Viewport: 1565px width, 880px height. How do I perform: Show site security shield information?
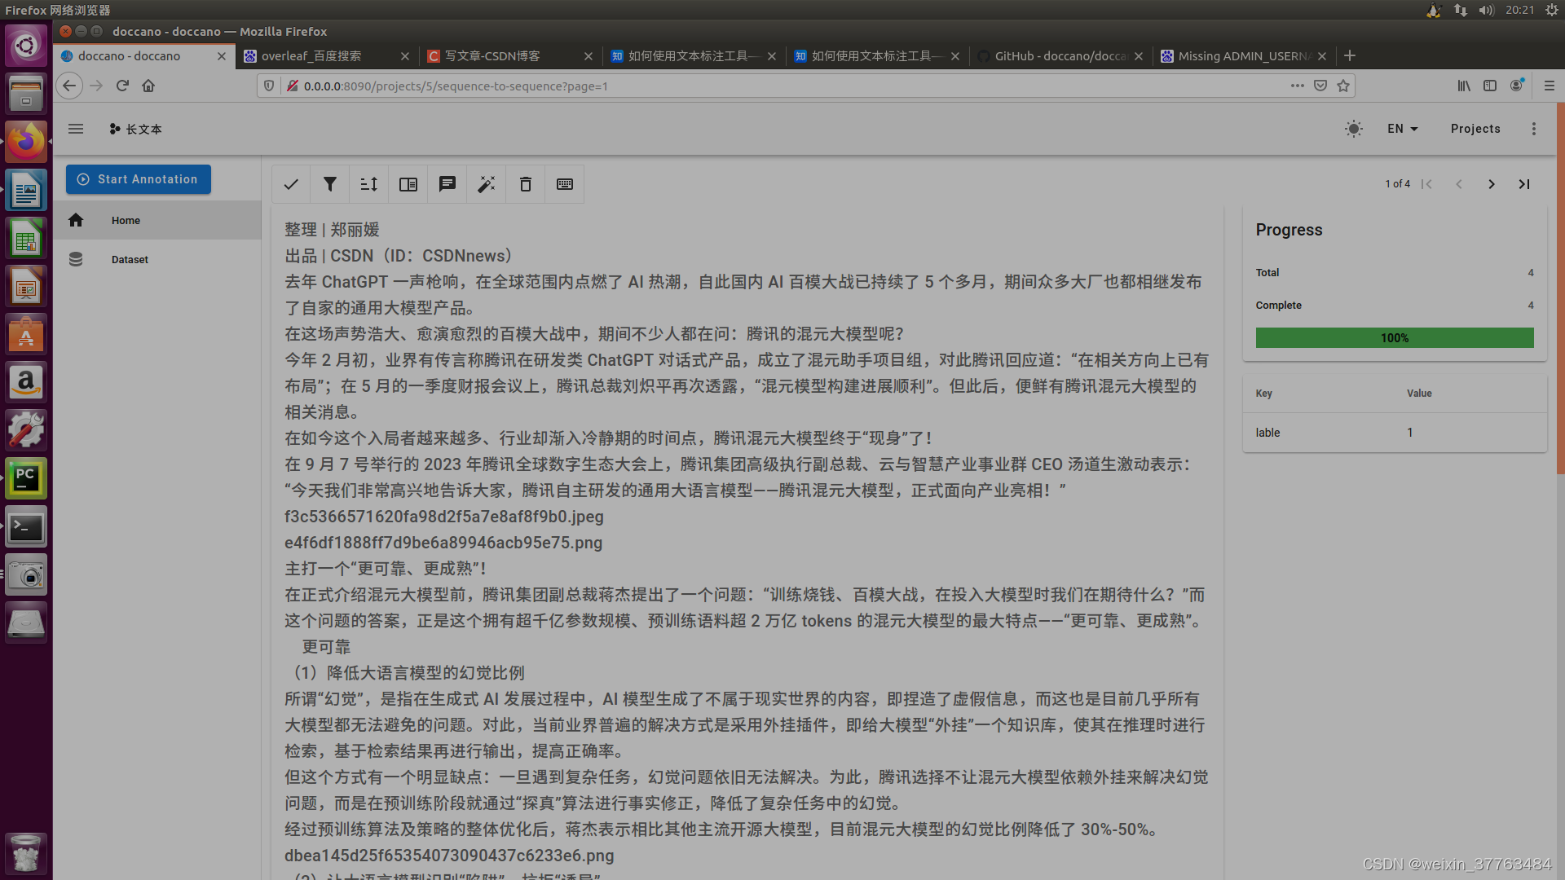click(x=269, y=86)
